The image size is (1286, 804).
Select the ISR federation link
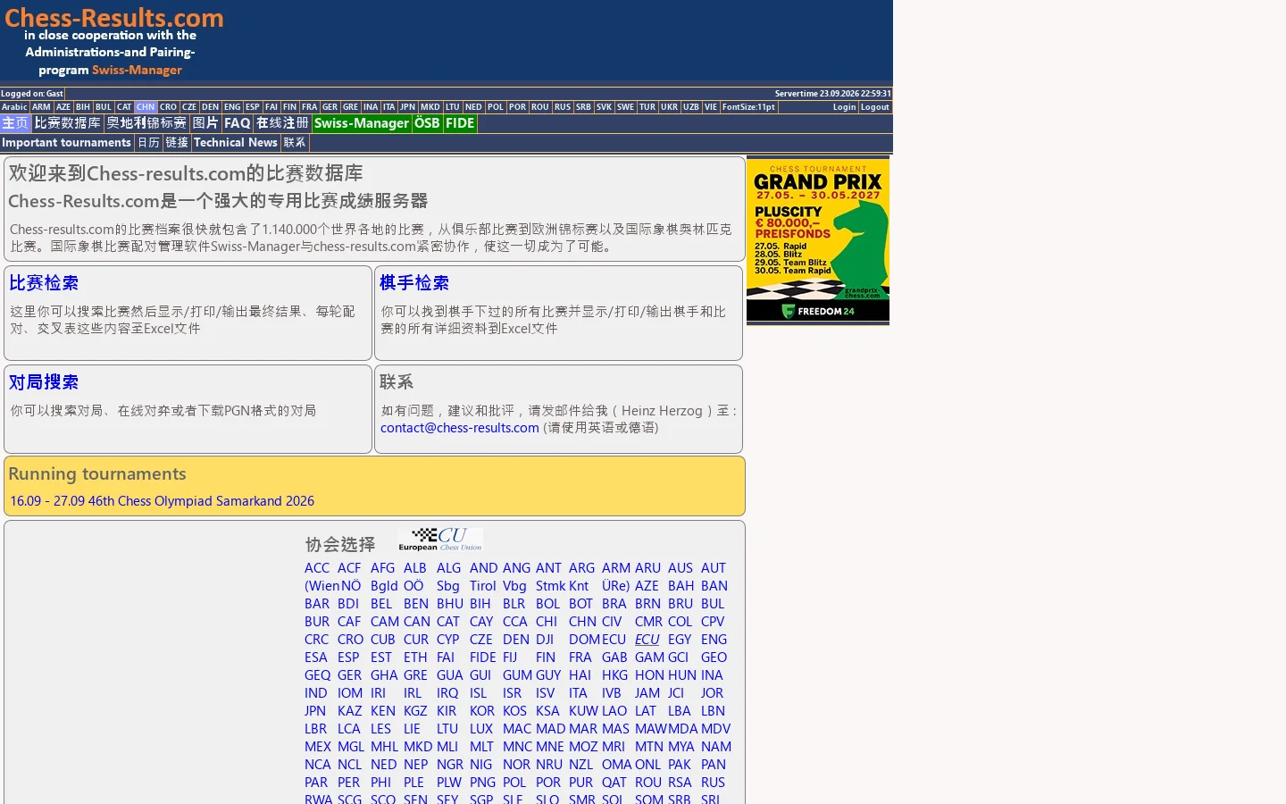pos(513,693)
